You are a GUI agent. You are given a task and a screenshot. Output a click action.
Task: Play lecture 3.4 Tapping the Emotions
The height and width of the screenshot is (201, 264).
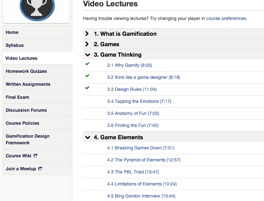coord(139,101)
